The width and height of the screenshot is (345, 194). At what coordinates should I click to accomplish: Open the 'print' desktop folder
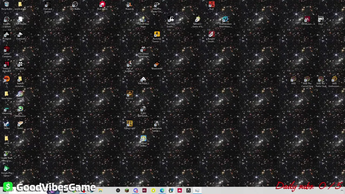point(7,140)
